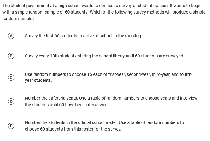
Task: Choose the option B circle
Action: [x=11, y=56]
